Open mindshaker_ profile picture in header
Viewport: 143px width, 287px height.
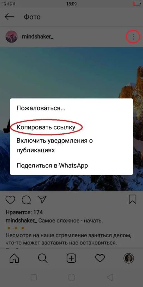11,37
